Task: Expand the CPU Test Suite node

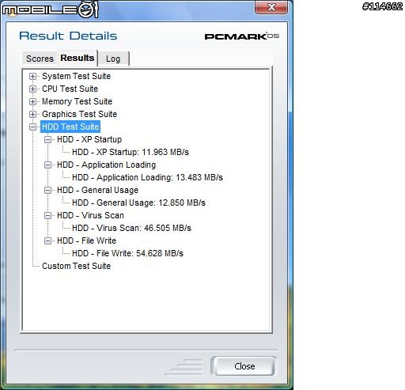Action: point(32,89)
